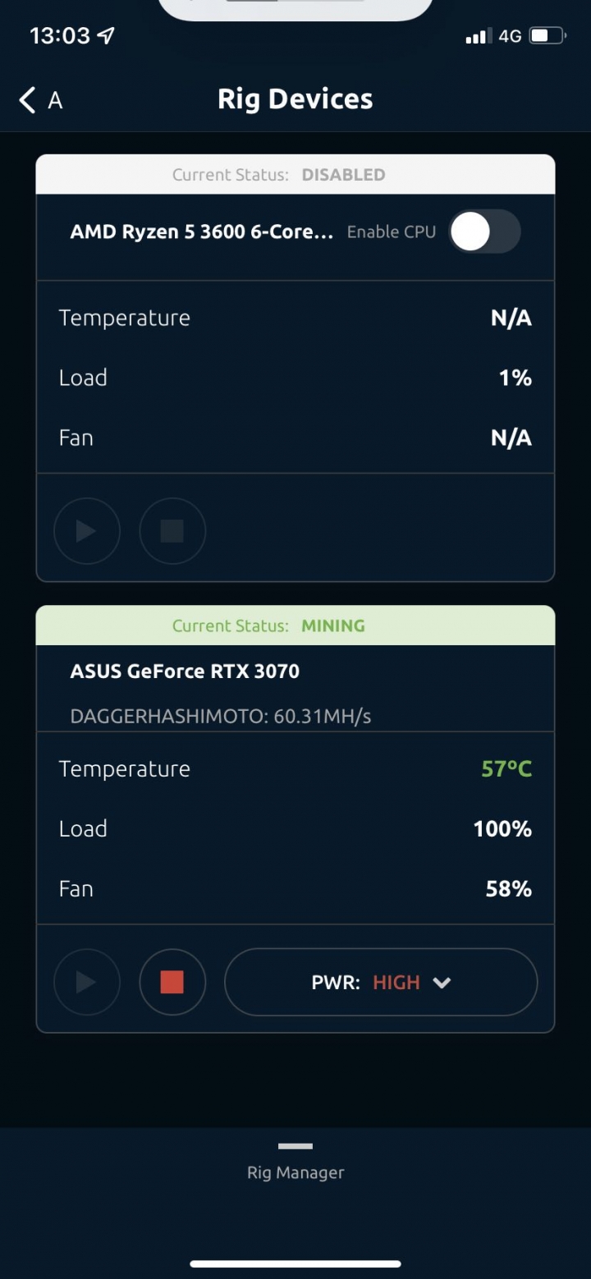Image resolution: width=591 pixels, height=1279 pixels.
Task: Start mining on ASUS RTX 3070
Action: [87, 982]
